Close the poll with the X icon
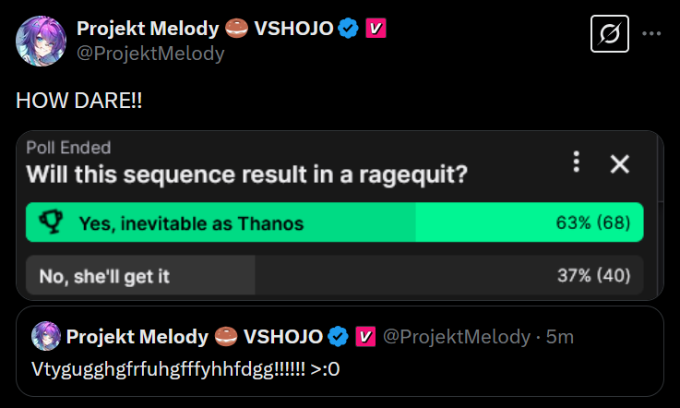 [620, 164]
